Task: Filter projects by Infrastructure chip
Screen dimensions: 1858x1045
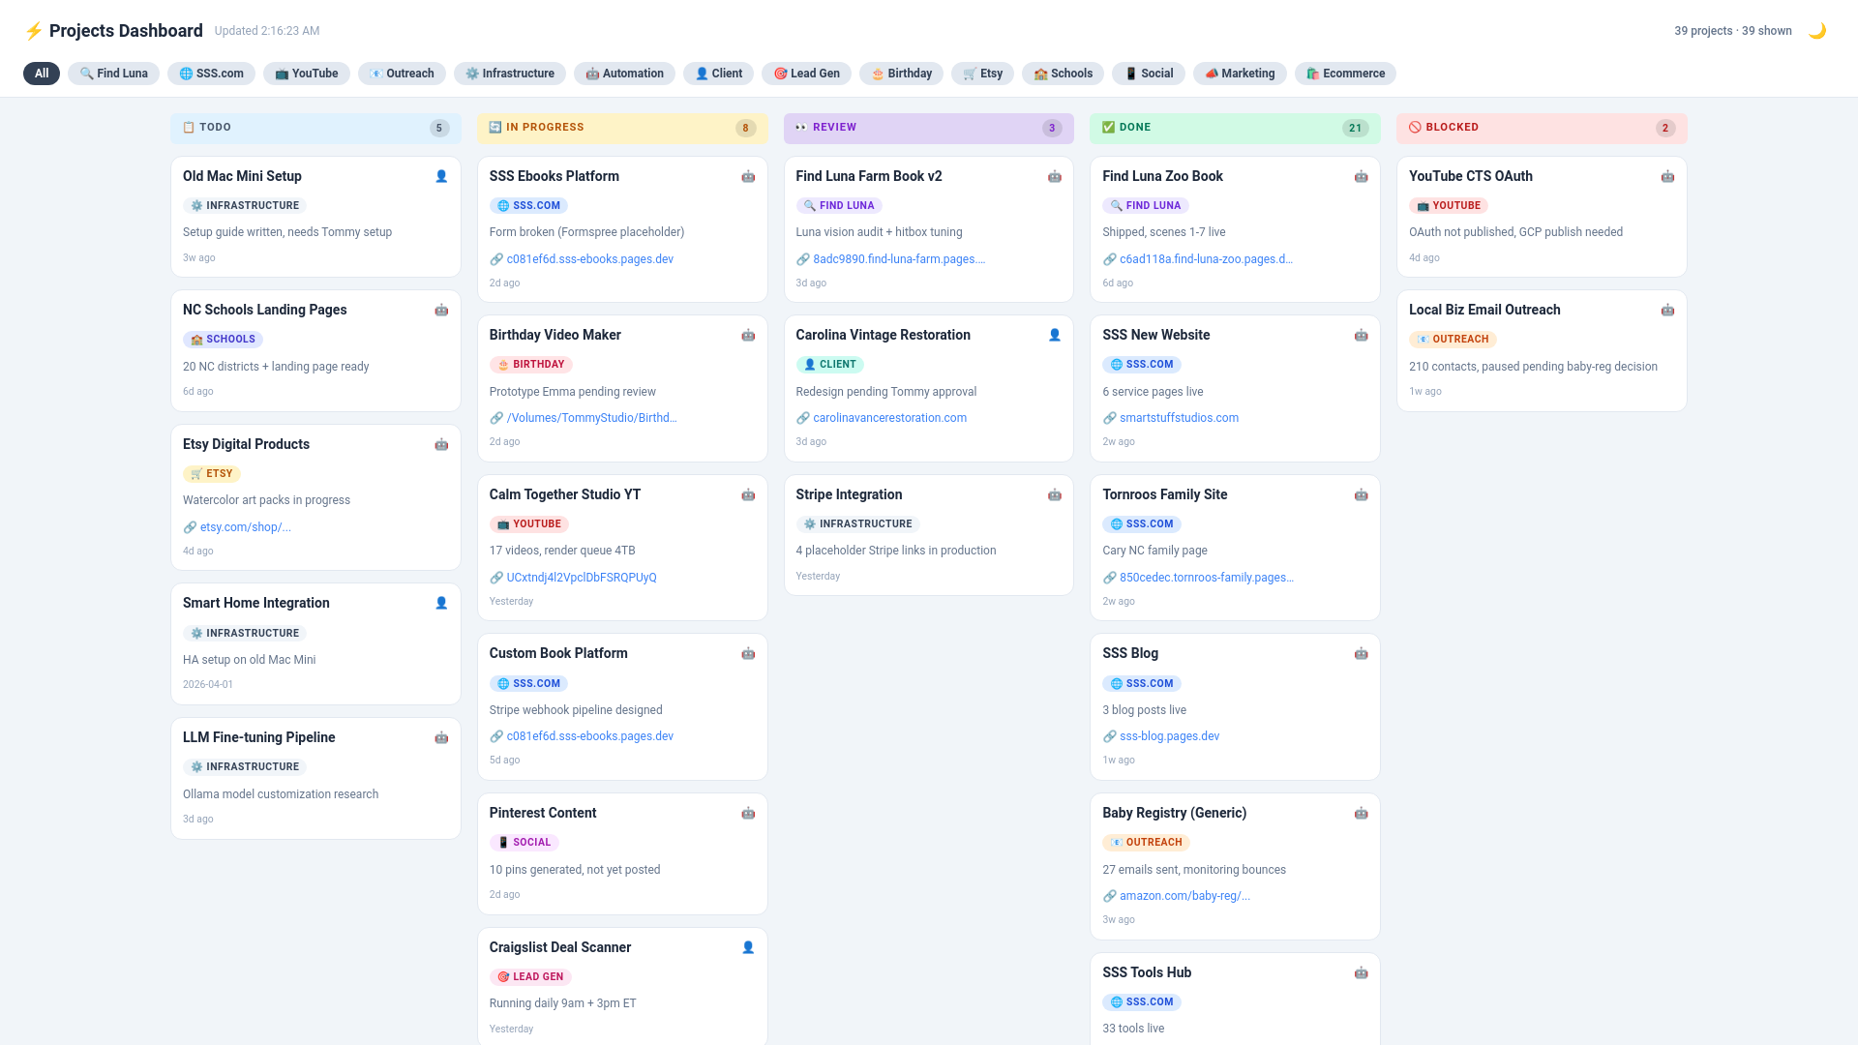Action: point(510,74)
